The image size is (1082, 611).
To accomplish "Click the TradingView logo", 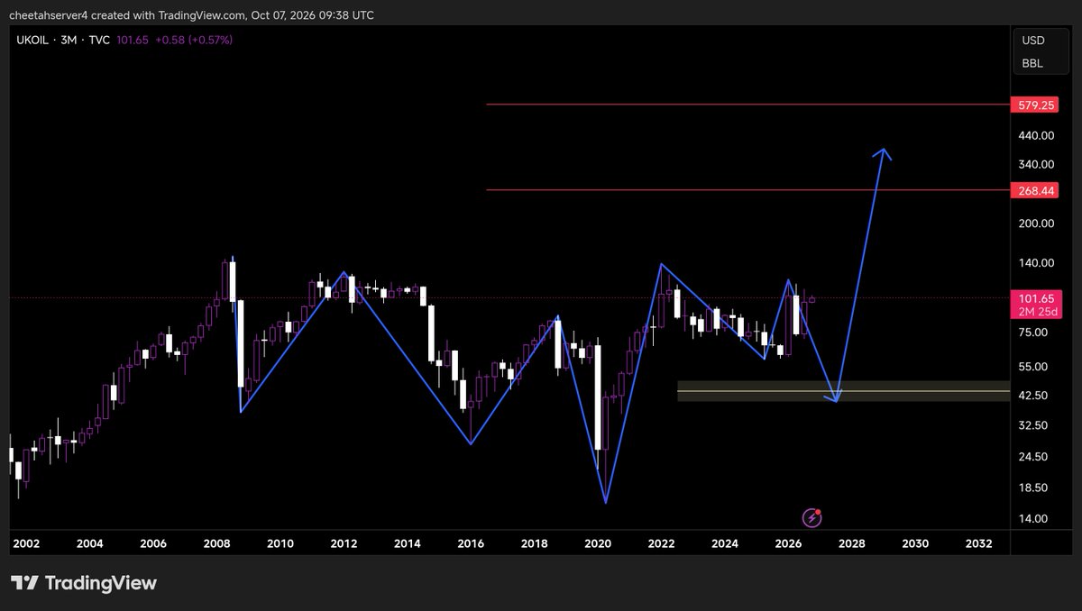I will click(x=84, y=583).
